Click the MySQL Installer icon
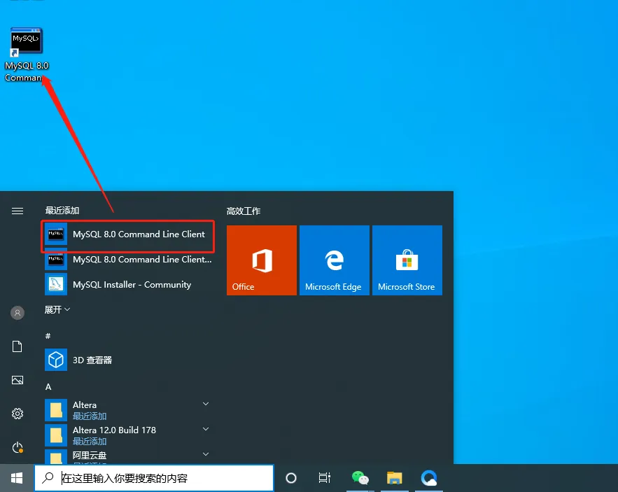 55,284
